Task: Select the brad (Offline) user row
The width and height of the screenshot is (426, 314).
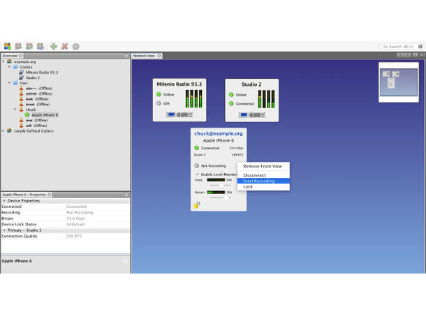Action: tap(38, 104)
